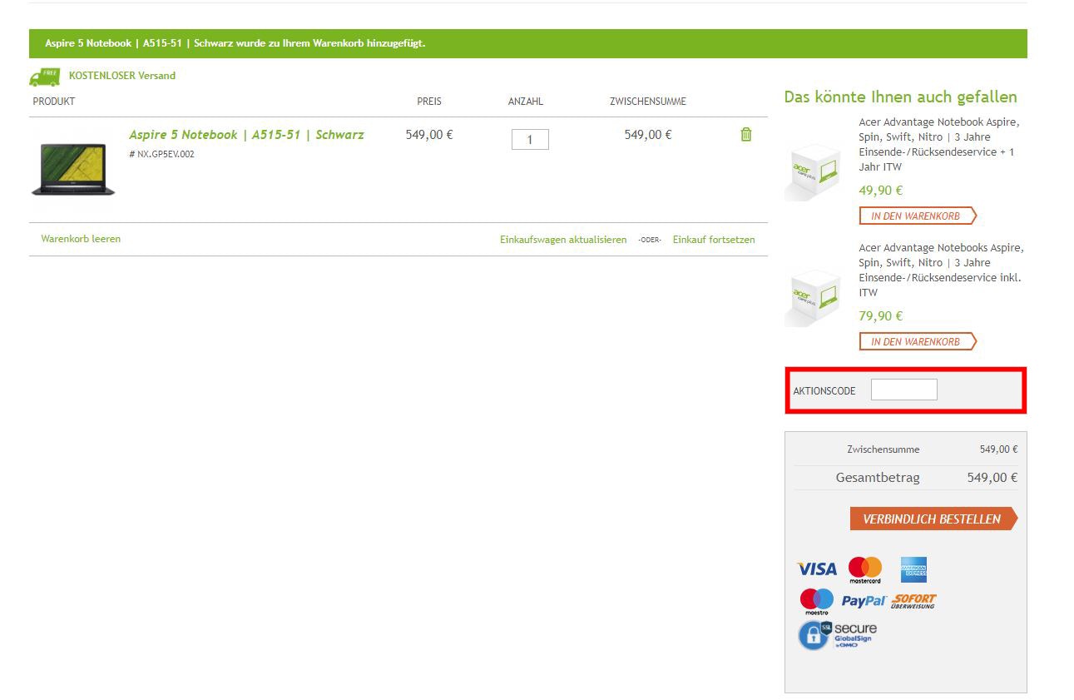Click the Mastercard payment logo
Viewport: 1074px width, 700px height.
click(865, 570)
